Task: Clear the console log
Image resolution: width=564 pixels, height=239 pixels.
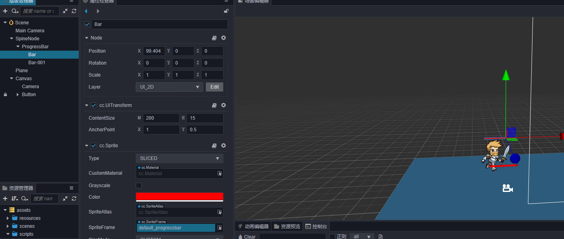Action: pyautogui.click(x=247, y=237)
